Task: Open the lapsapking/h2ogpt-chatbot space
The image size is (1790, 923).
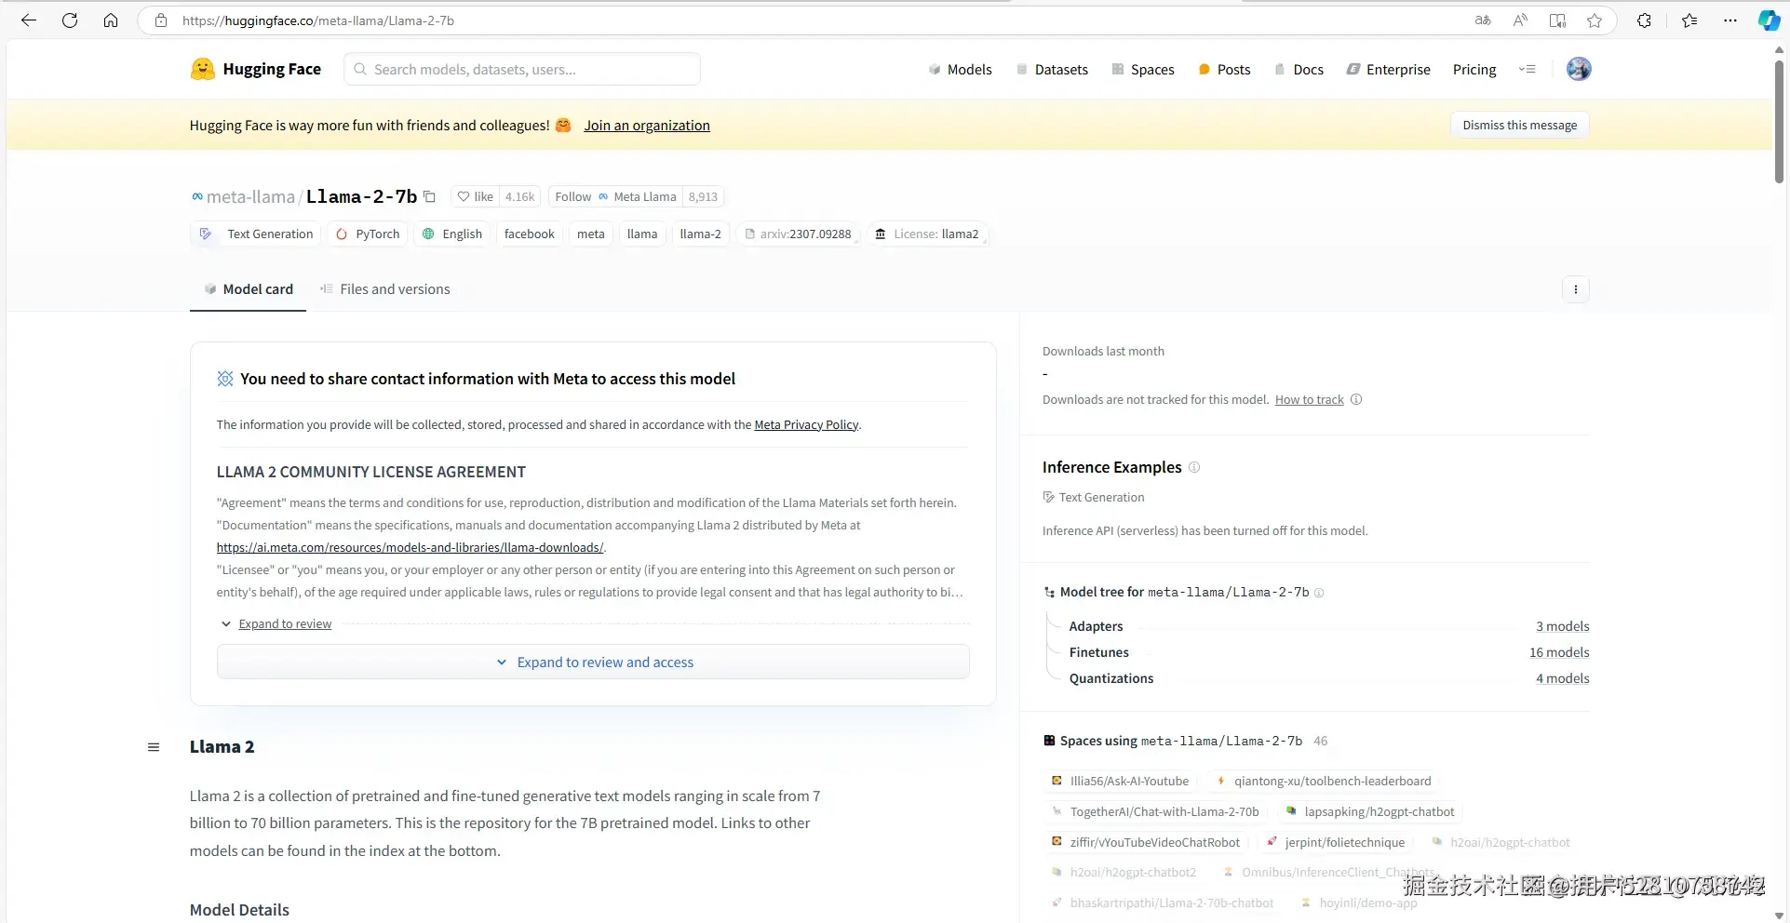Action: coord(1369,812)
